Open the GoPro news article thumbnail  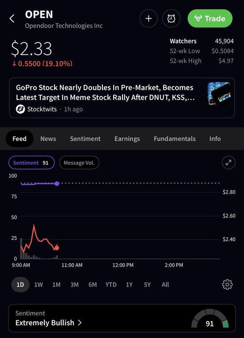(x=219, y=94)
